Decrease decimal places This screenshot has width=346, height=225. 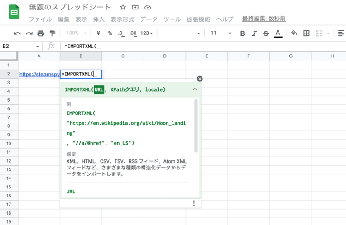[x=121, y=33]
